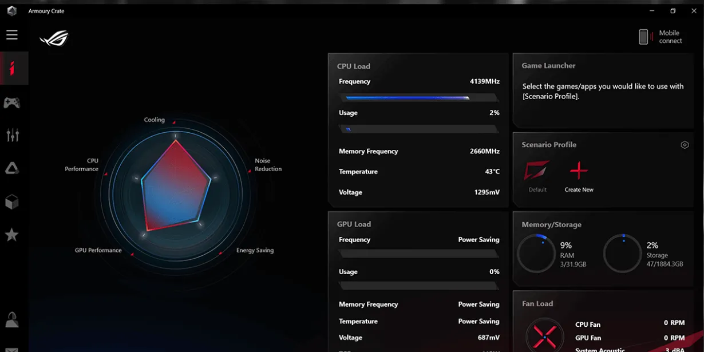This screenshot has width=704, height=352.
Task: Click the 2660MHz memory frequency value
Action: 485,152
